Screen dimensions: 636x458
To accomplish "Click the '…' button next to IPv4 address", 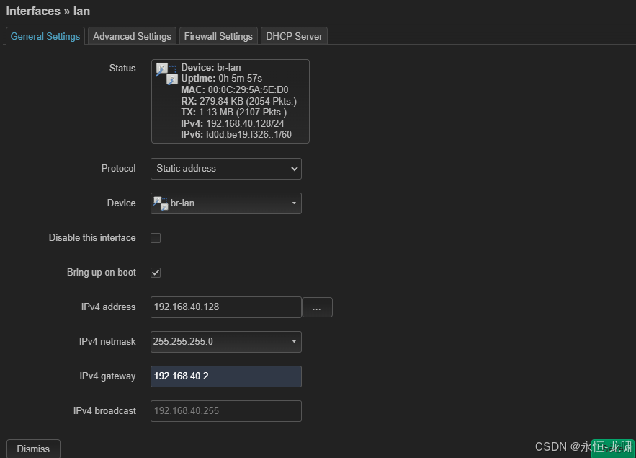I will click(x=317, y=307).
